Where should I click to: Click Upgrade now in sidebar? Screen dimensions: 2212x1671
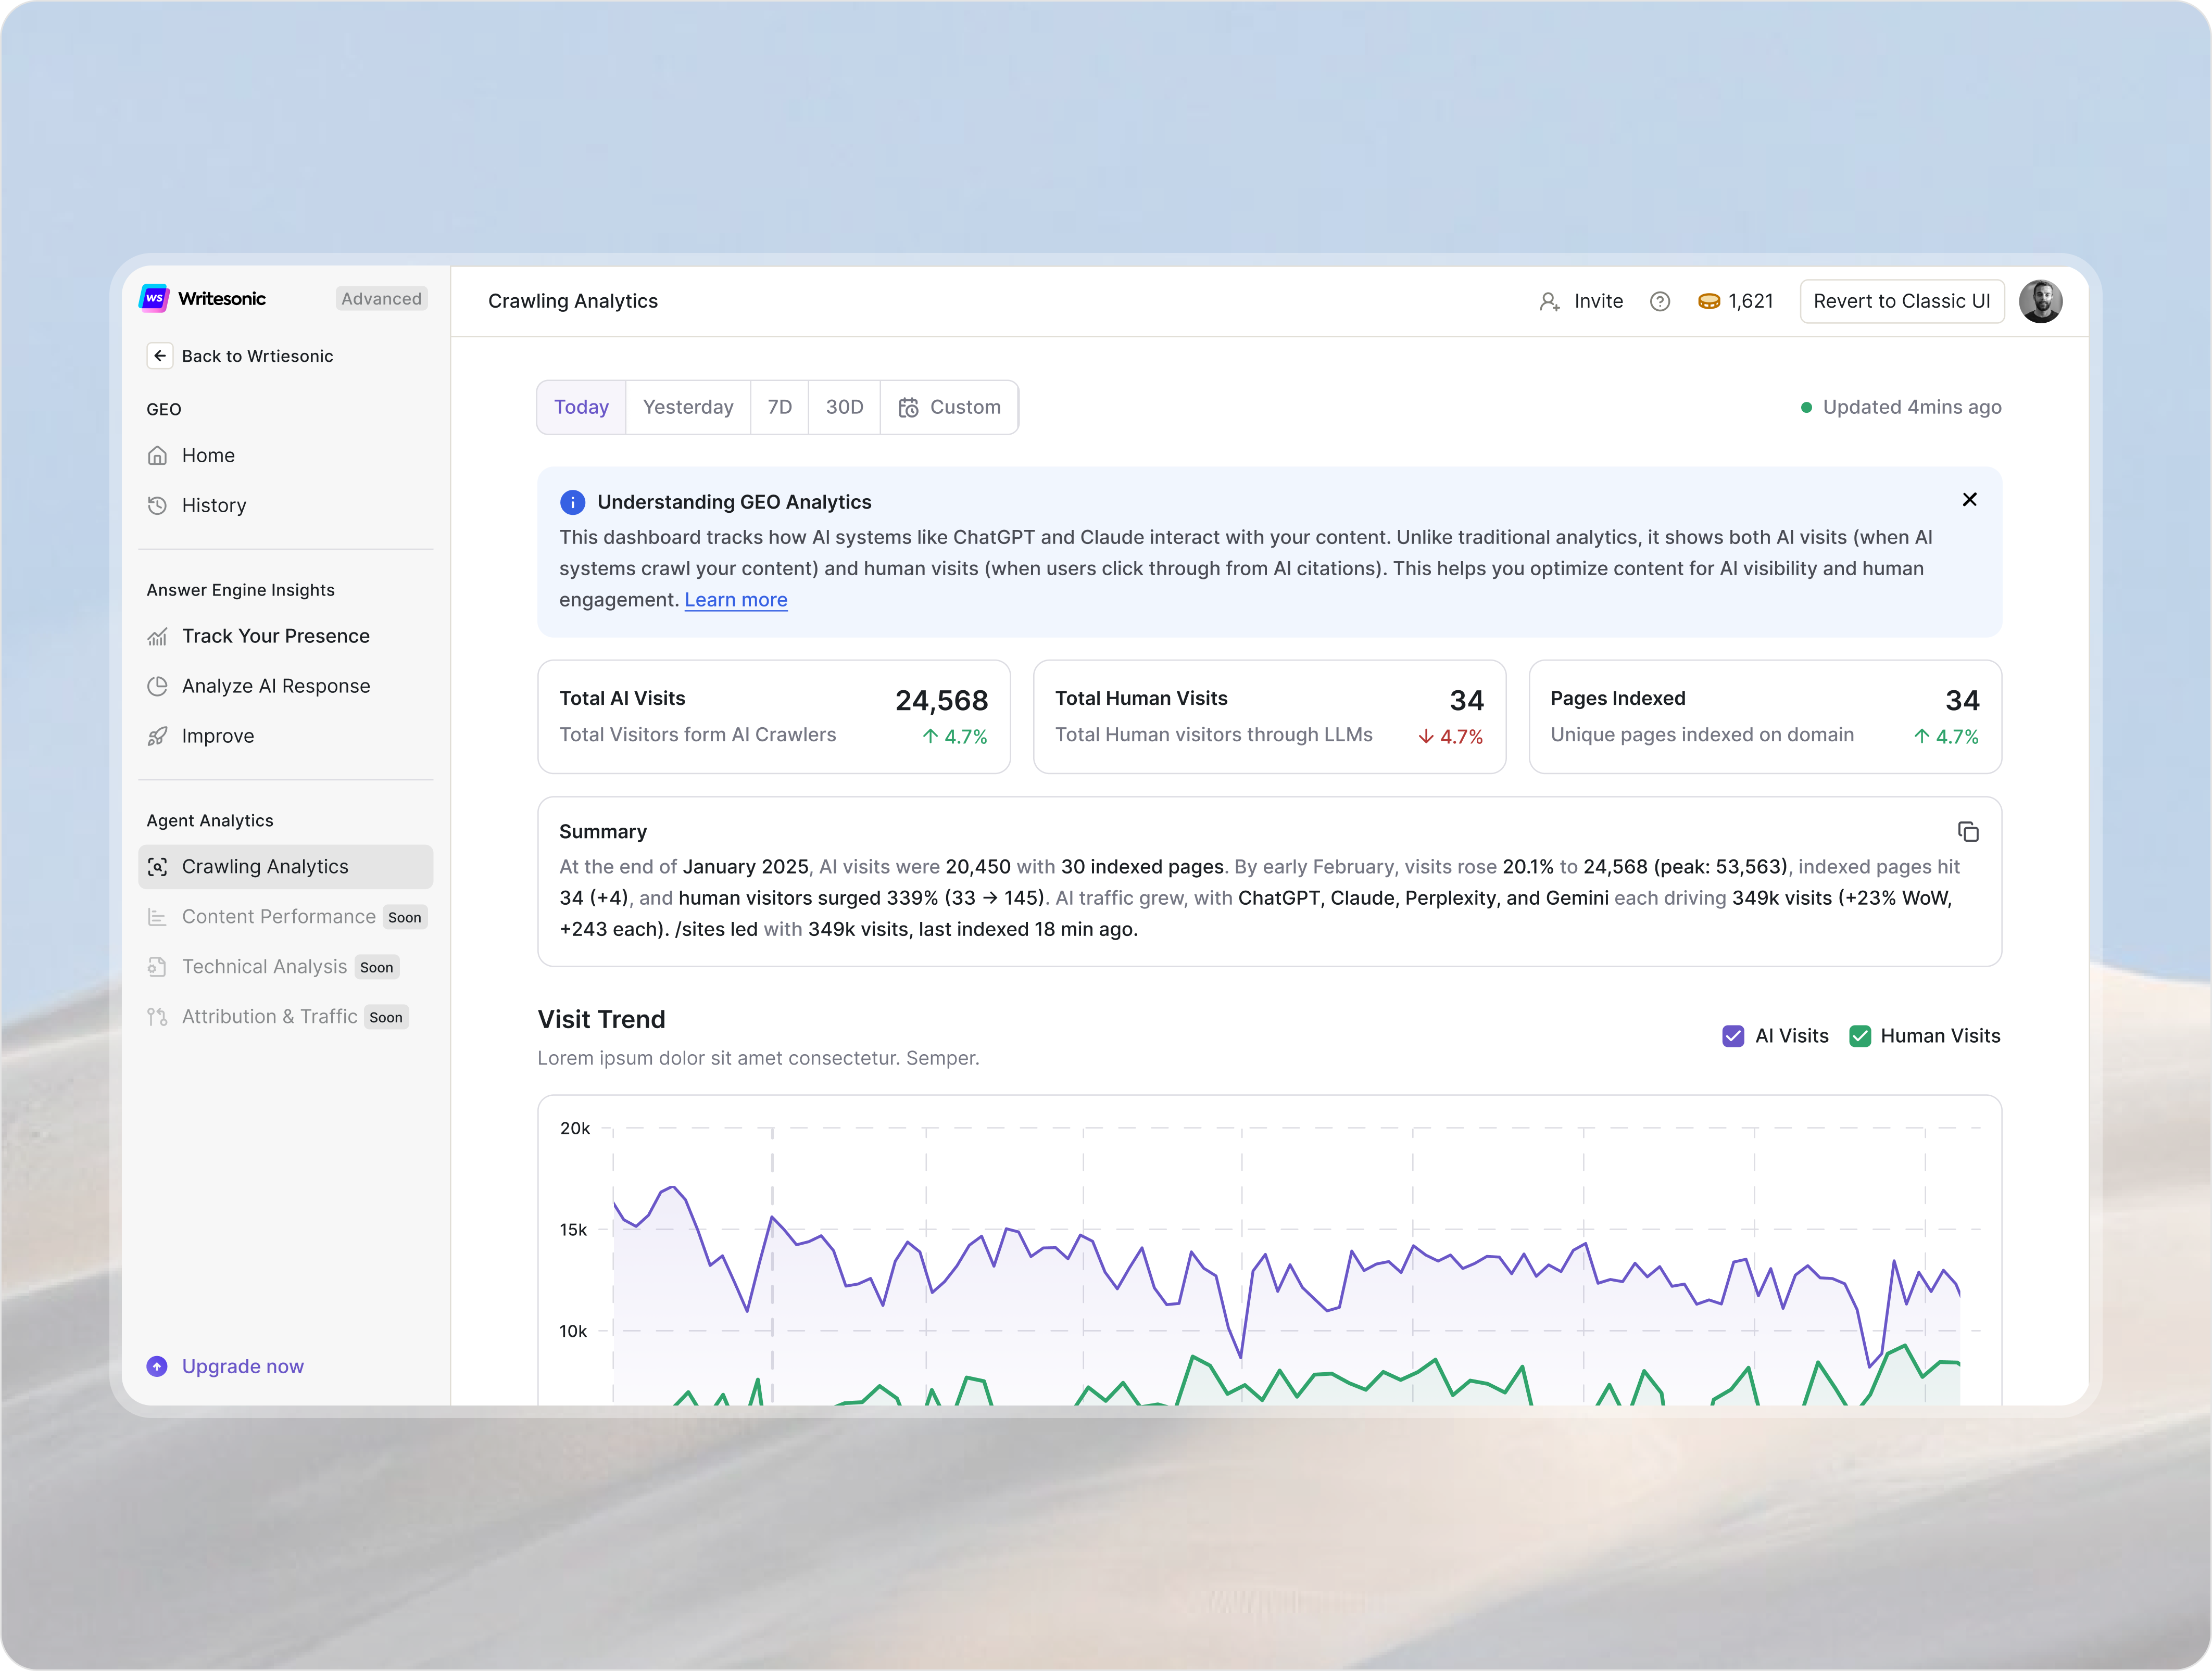coord(242,1366)
